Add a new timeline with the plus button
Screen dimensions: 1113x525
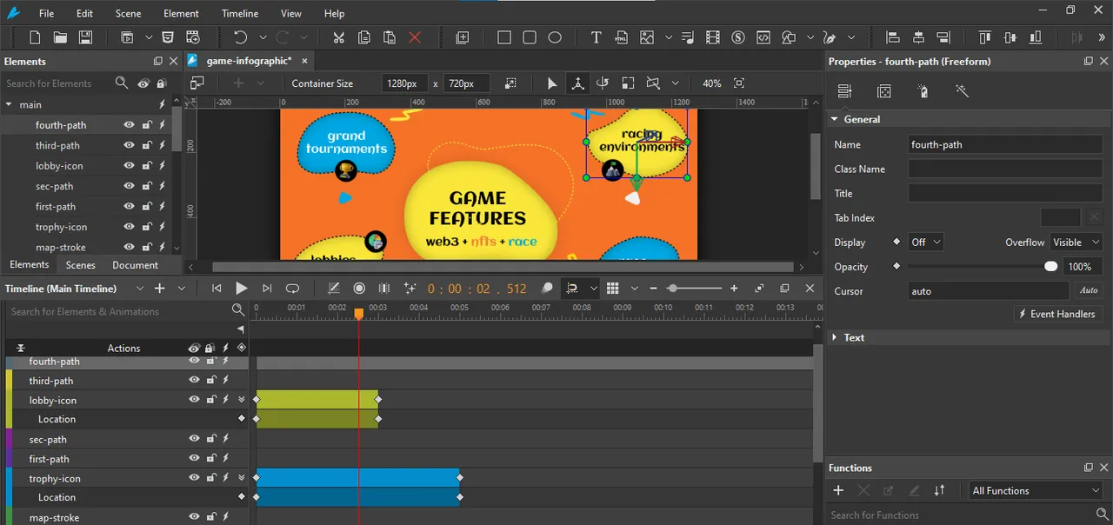pyautogui.click(x=159, y=289)
